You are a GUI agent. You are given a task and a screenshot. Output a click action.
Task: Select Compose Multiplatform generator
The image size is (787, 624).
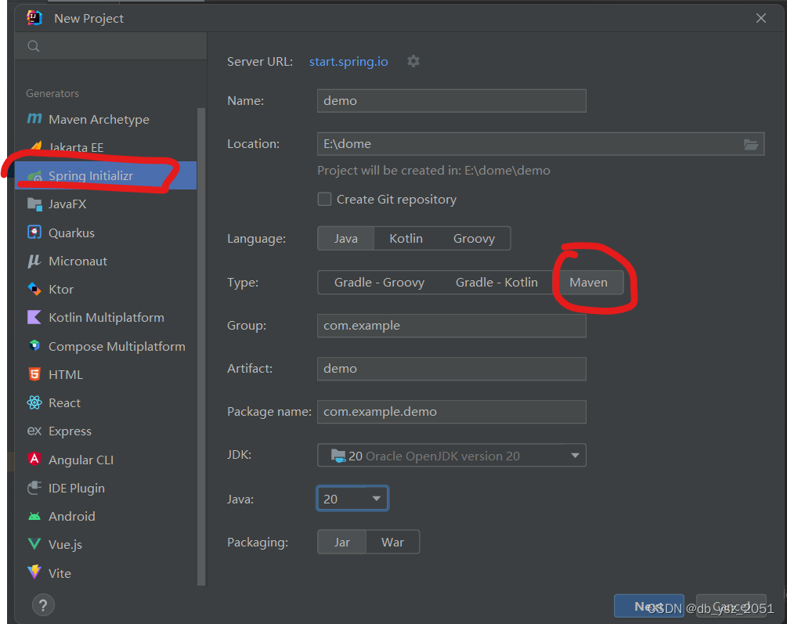point(106,346)
